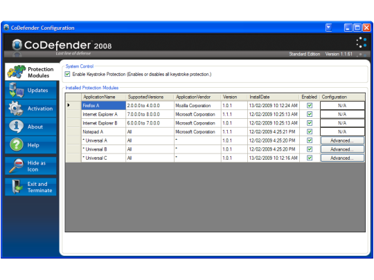Click N/A configuration cell for Internet Explorer A
The width and height of the screenshot is (374, 280).
tap(342, 114)
